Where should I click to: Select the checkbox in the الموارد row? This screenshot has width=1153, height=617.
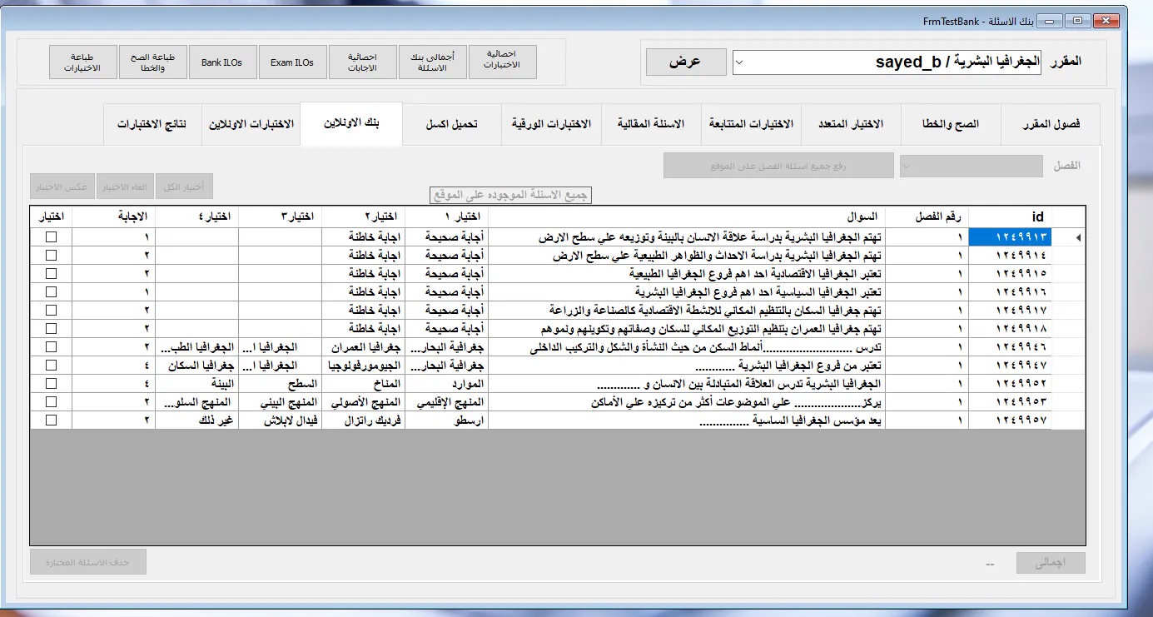[52, 384]
